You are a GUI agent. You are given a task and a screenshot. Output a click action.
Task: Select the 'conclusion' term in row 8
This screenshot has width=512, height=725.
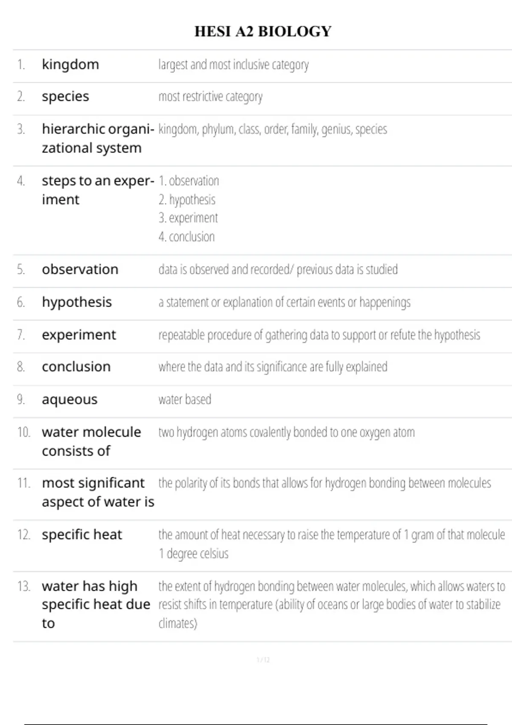76,367
